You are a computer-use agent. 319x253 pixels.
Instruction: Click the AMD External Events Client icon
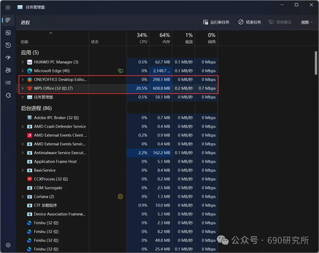tap(30, 135)
